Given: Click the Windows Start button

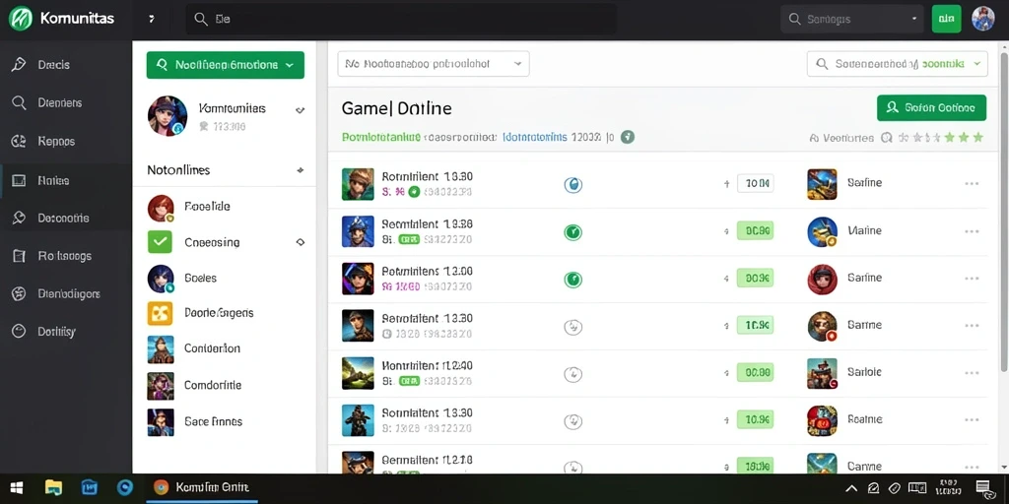Looking at the screenshot, I should pyautogui.click(x=17, y=488).
